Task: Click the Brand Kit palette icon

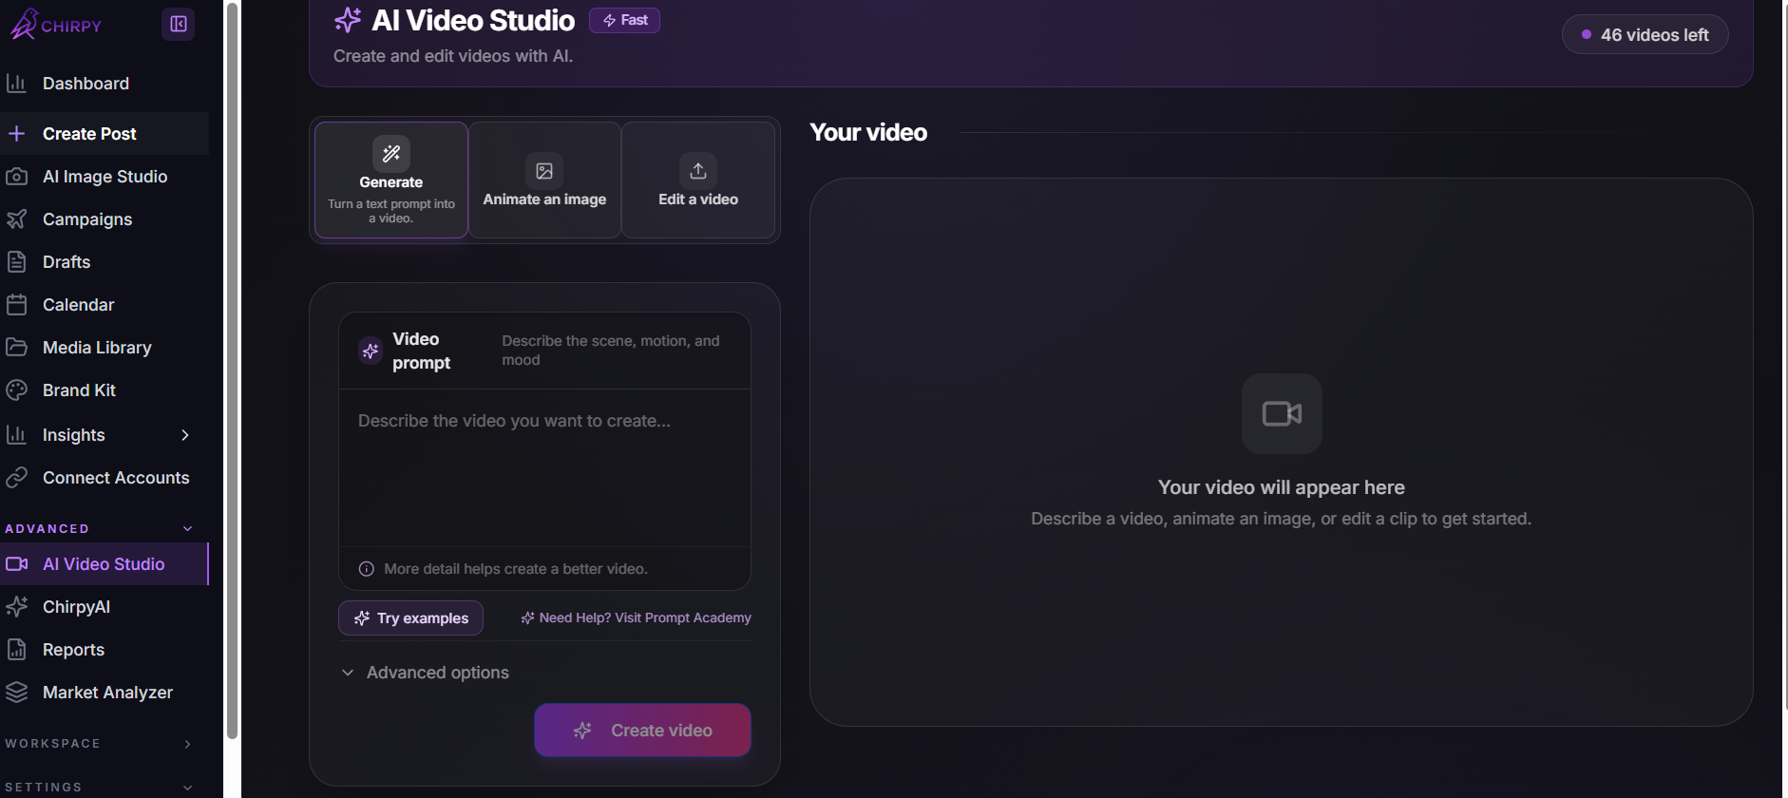Action: pyautogui.click(x=16, y=389)
